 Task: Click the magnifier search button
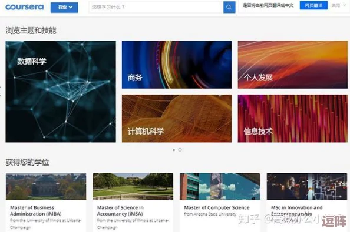pyautogui.click(x=229, y=7)
